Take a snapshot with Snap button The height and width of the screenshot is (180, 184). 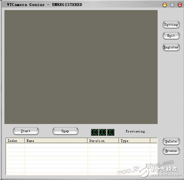65,131
